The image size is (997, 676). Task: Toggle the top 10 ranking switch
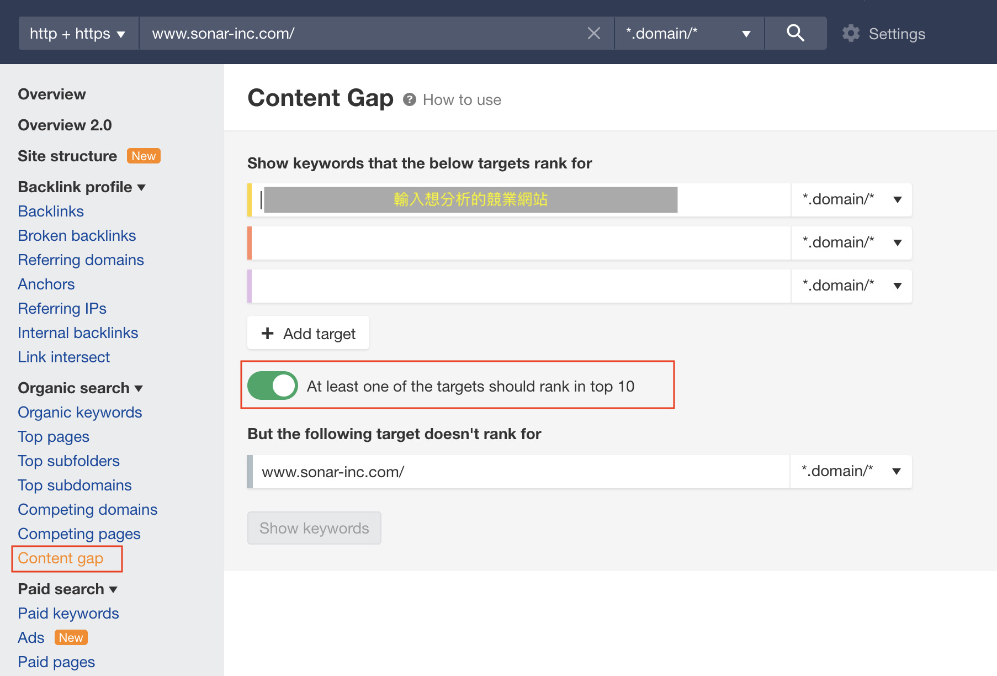pyautogui.click(x=273, y=385)
